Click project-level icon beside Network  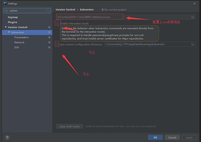[49, 43]
